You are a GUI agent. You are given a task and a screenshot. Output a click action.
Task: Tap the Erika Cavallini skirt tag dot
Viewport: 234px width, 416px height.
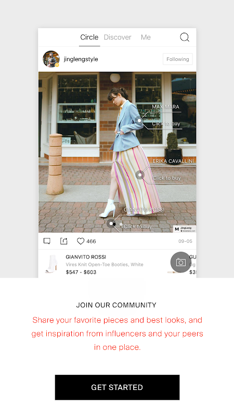(140, 175)
